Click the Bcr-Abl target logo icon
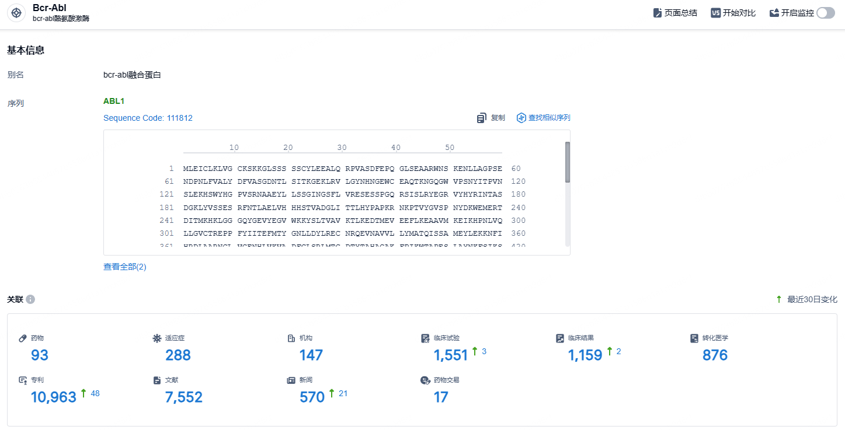The height and width of the screenshot is (430, 845). 16,13
